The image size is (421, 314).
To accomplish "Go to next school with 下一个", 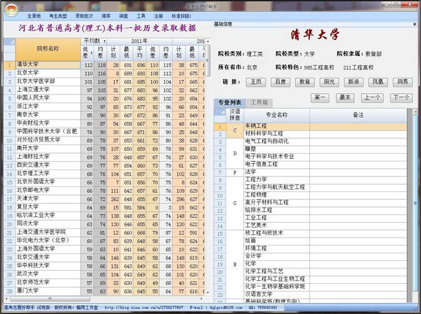I will (402, 98).
